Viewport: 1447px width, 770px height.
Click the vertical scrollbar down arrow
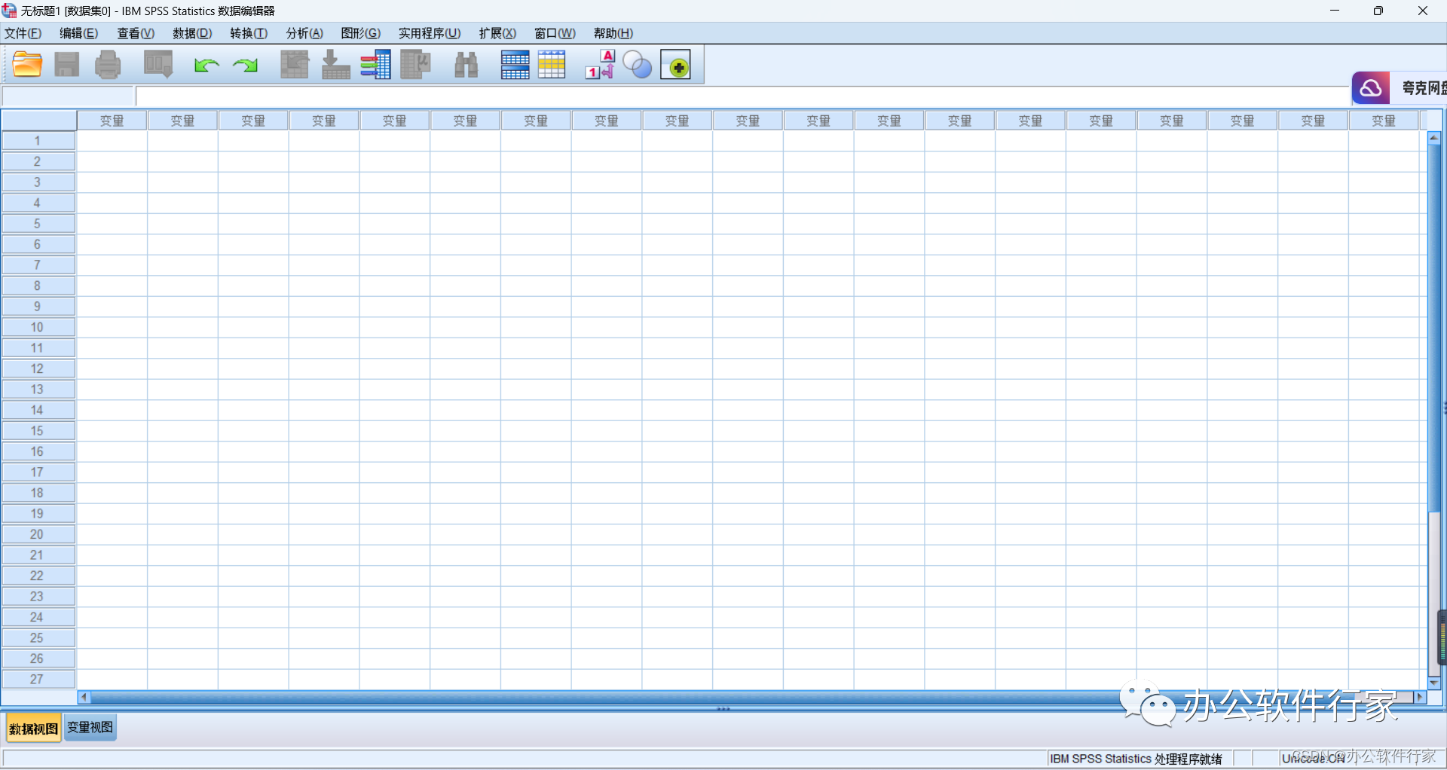[1434, 683]
